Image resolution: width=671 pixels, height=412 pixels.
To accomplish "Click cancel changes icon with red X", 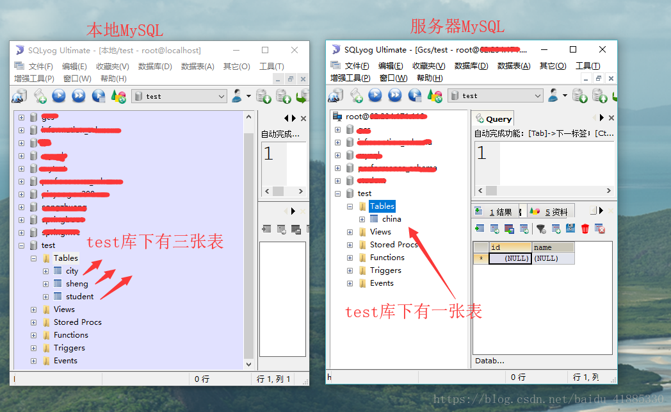I will (x=600, y=229).
